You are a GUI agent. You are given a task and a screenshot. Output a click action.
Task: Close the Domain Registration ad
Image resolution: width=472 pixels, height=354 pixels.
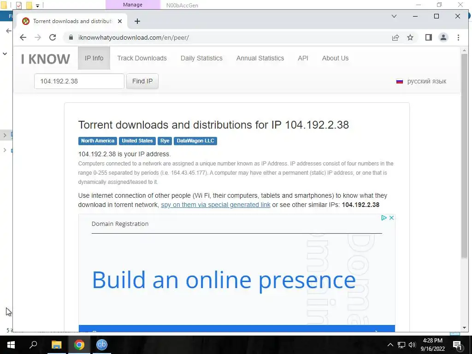tap(391, 218)
